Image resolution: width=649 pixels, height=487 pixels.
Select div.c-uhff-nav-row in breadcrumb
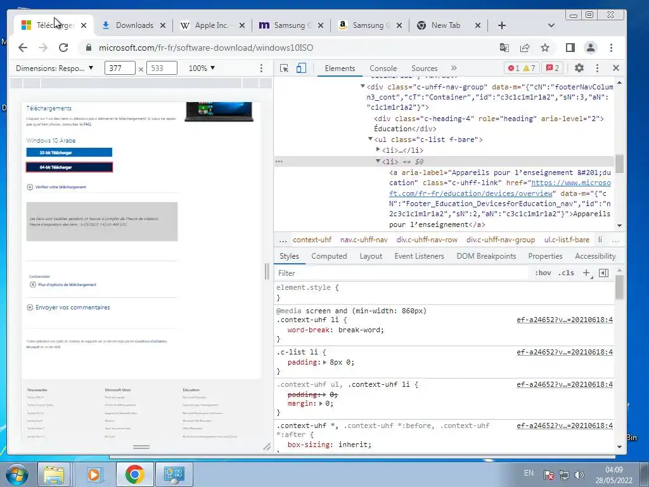(x=427, y=240)
